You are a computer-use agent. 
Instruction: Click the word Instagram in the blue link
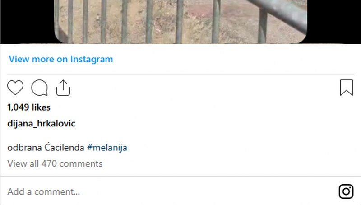click(x=92, y=59)
